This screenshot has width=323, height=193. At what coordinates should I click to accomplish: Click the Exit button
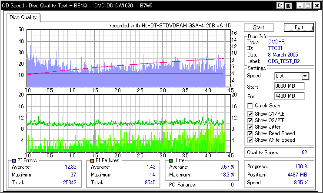(x=299, y=27)
